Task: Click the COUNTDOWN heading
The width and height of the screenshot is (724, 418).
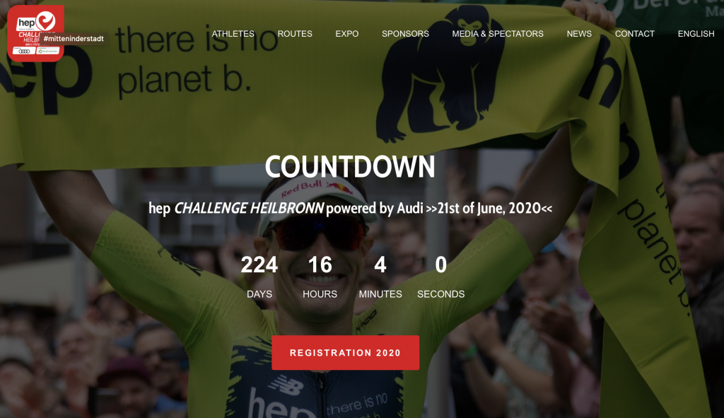Action: click(350, 167)
